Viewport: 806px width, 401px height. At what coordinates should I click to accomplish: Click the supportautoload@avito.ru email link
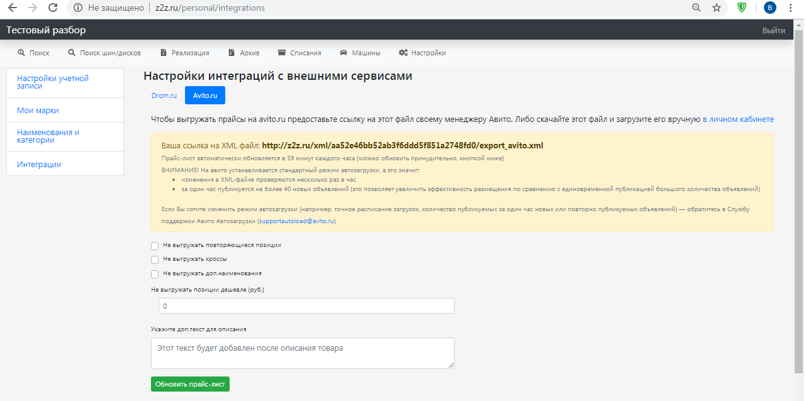pyautogui.click(x=296, y=221)
